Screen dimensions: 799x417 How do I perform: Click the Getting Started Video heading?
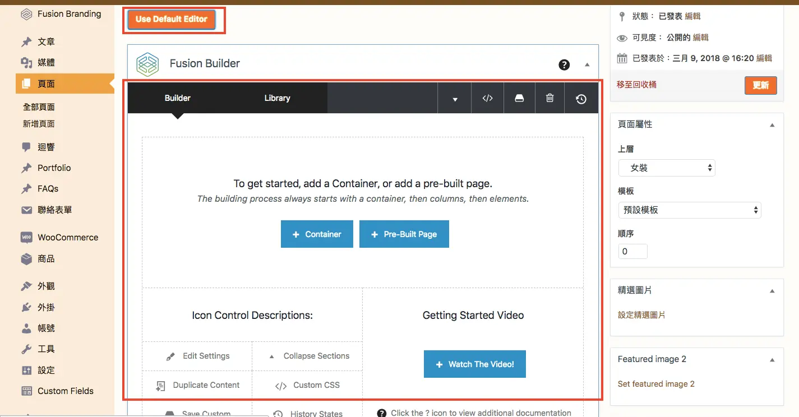pos(473,316)
